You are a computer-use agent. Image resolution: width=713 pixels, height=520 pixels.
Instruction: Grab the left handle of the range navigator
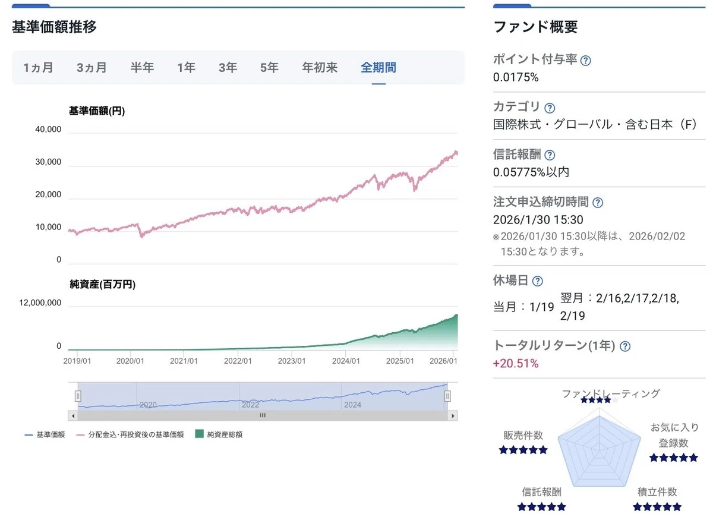78,396
